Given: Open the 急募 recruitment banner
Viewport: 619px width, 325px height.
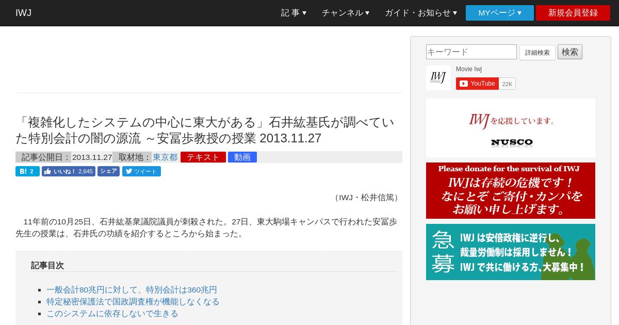Looking at the screenshot, I should tap(511, 252).
